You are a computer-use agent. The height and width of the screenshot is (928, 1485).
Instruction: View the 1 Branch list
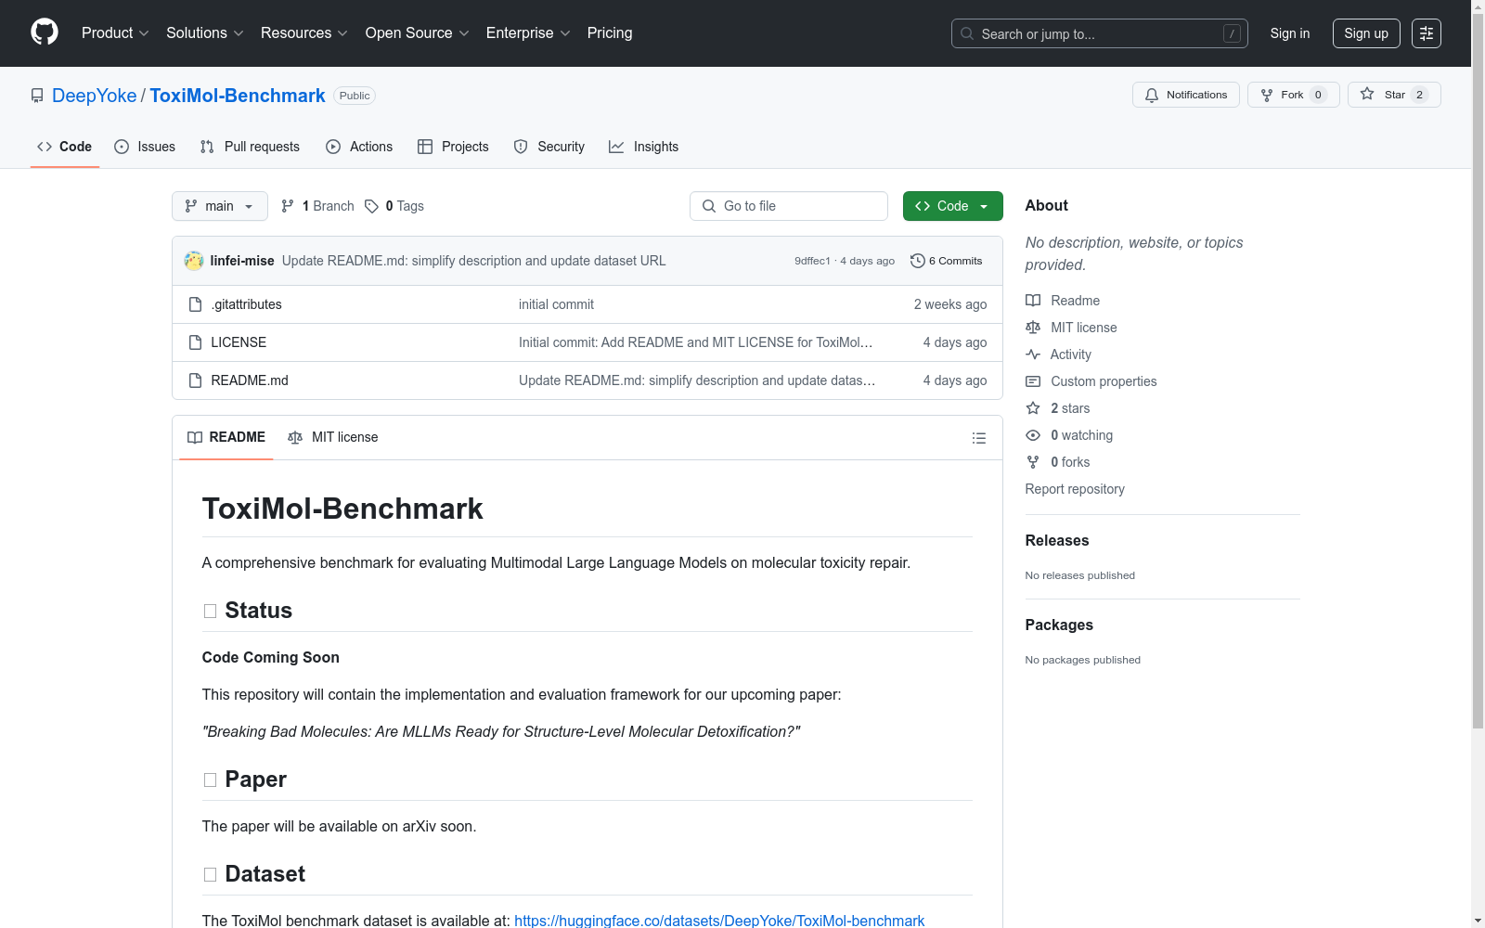317,206
